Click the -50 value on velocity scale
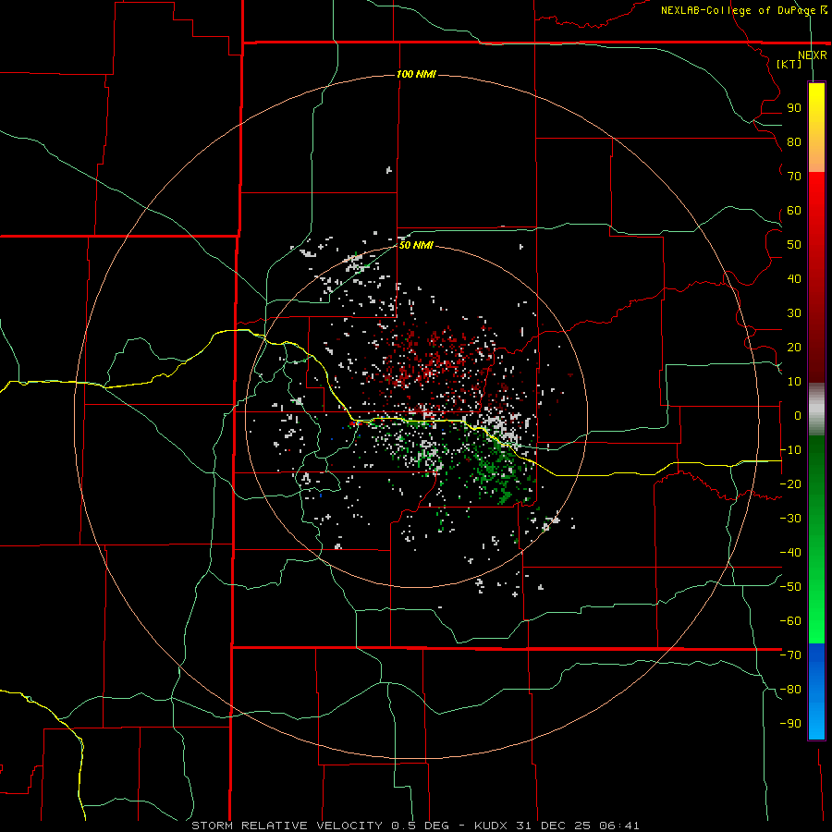This screenshot has height=832, width=832. coord(790,587)
